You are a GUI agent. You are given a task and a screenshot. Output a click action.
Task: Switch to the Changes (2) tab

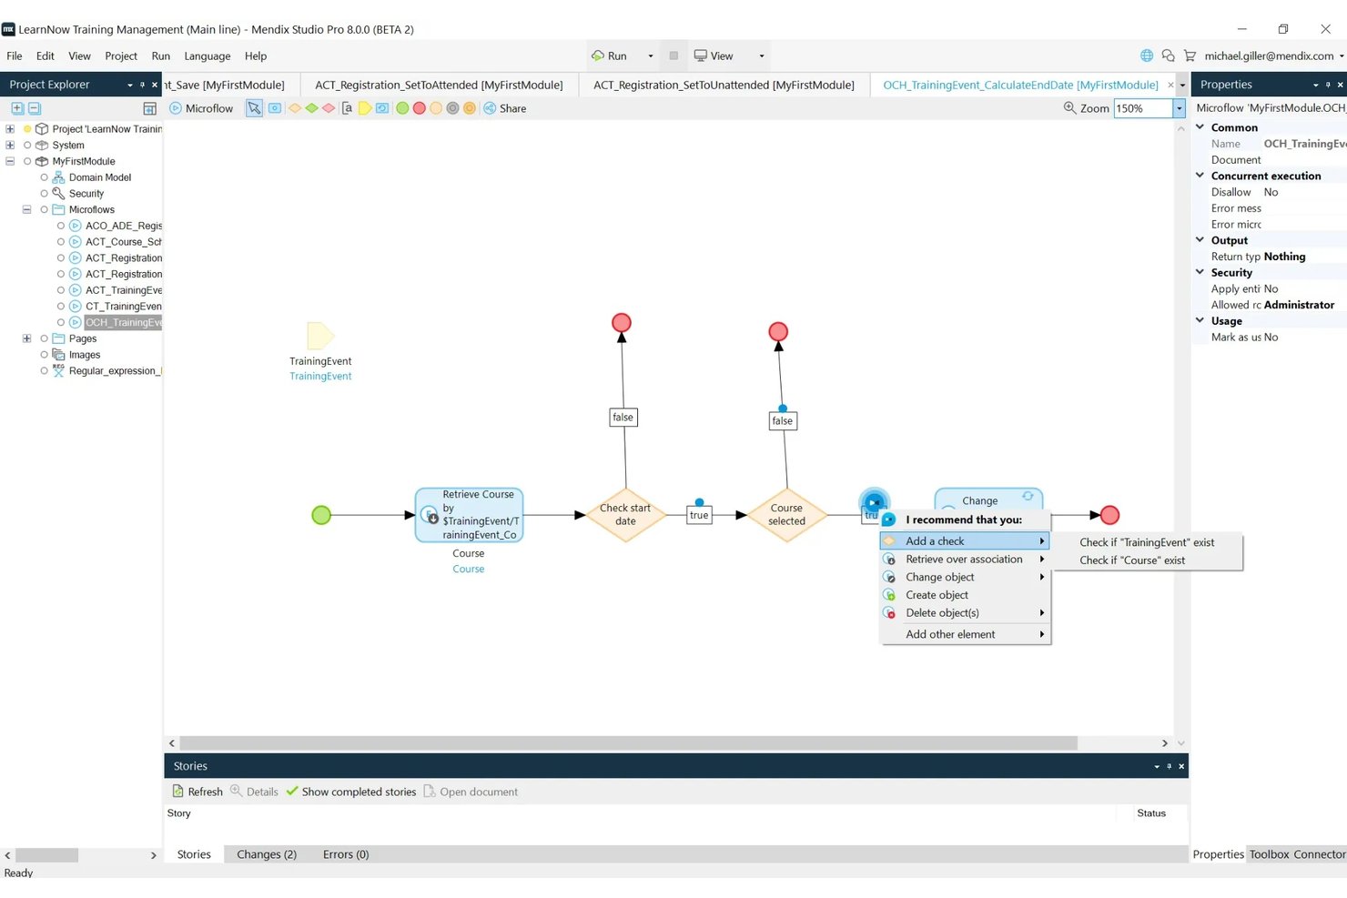click(x=267, y=854)
